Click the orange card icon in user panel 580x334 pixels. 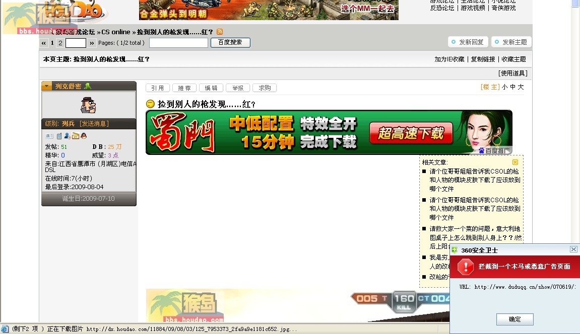[x=76, y=136]
